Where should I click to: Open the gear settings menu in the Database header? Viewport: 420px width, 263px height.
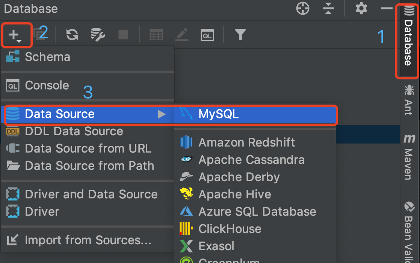(x=361, y=8)
